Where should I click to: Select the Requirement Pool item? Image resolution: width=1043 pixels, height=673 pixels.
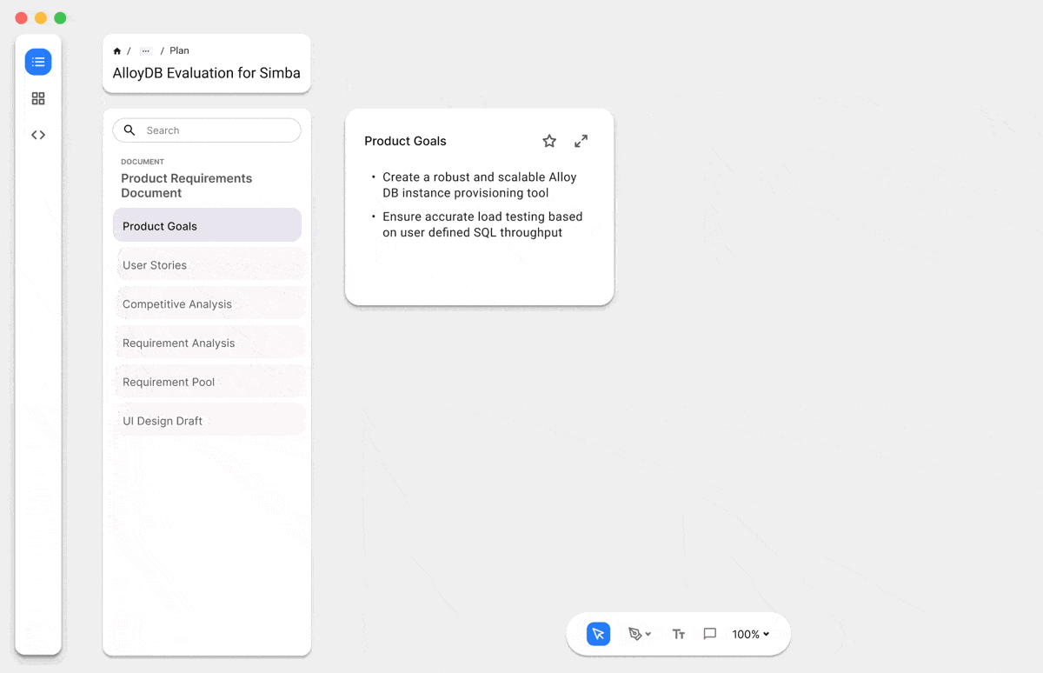pos(207,382)
